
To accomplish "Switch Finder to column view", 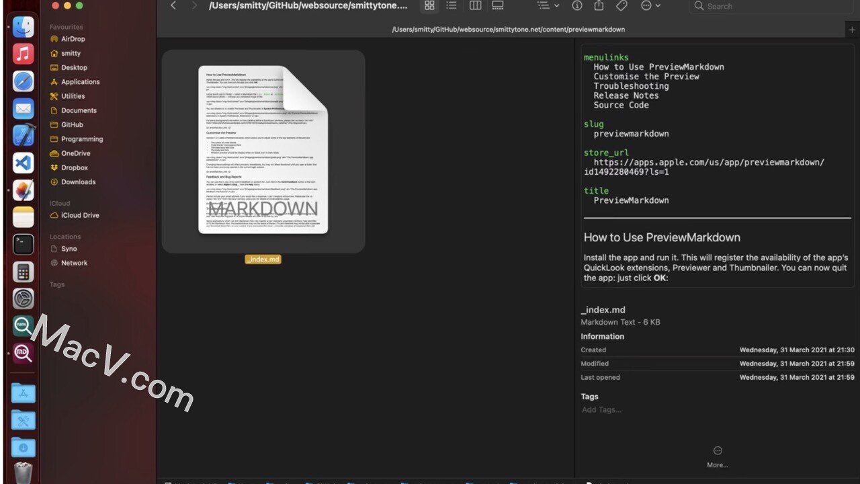I will click(475, 5).
